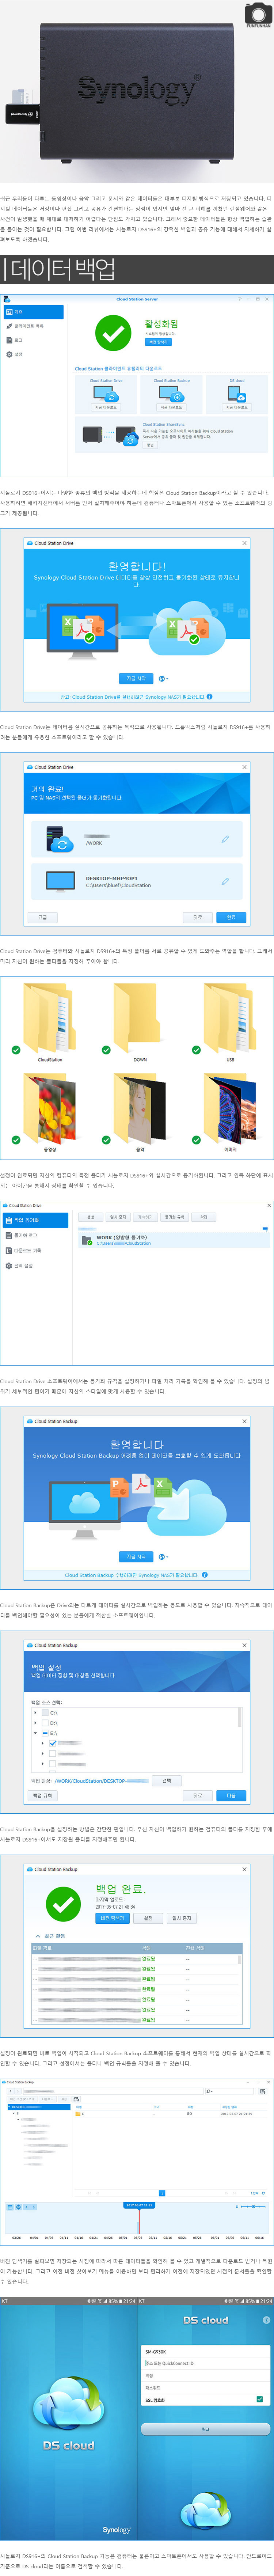This screenshot has height=2576, width=274.
Task: Click the version explorer search field
Action: point(230,2091)
